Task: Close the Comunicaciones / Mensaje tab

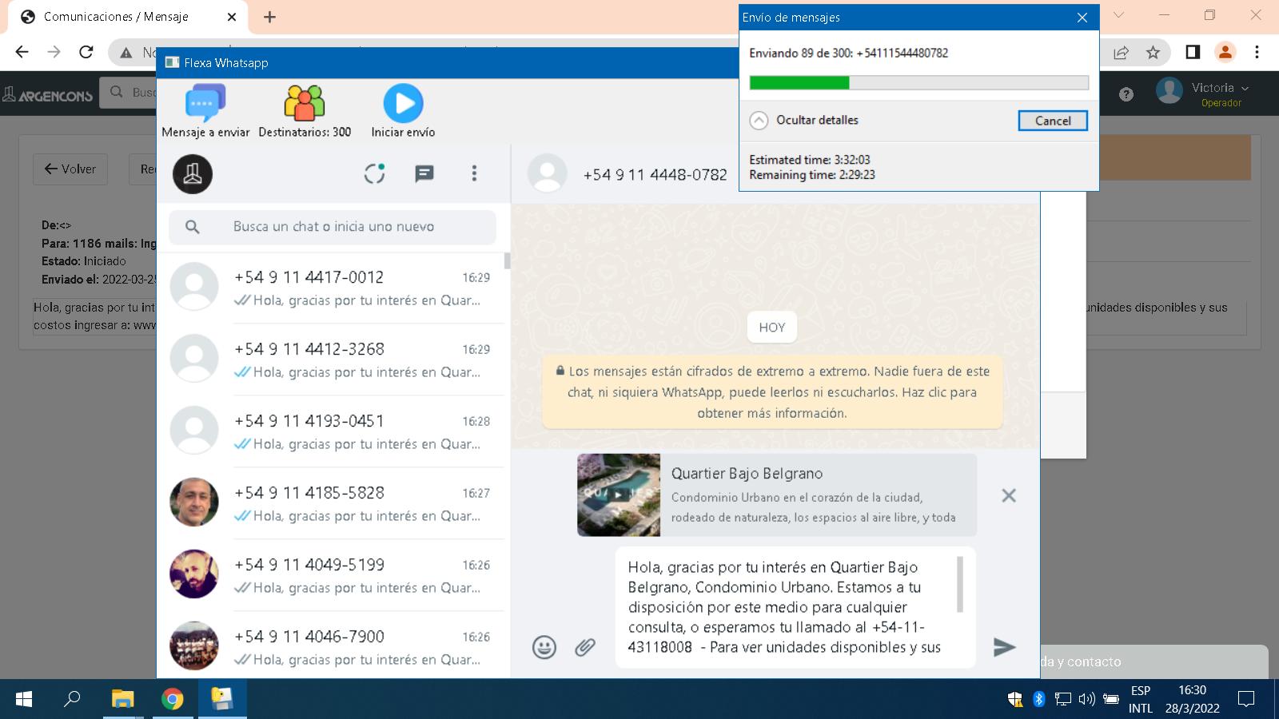Action: tap(232, 17)
